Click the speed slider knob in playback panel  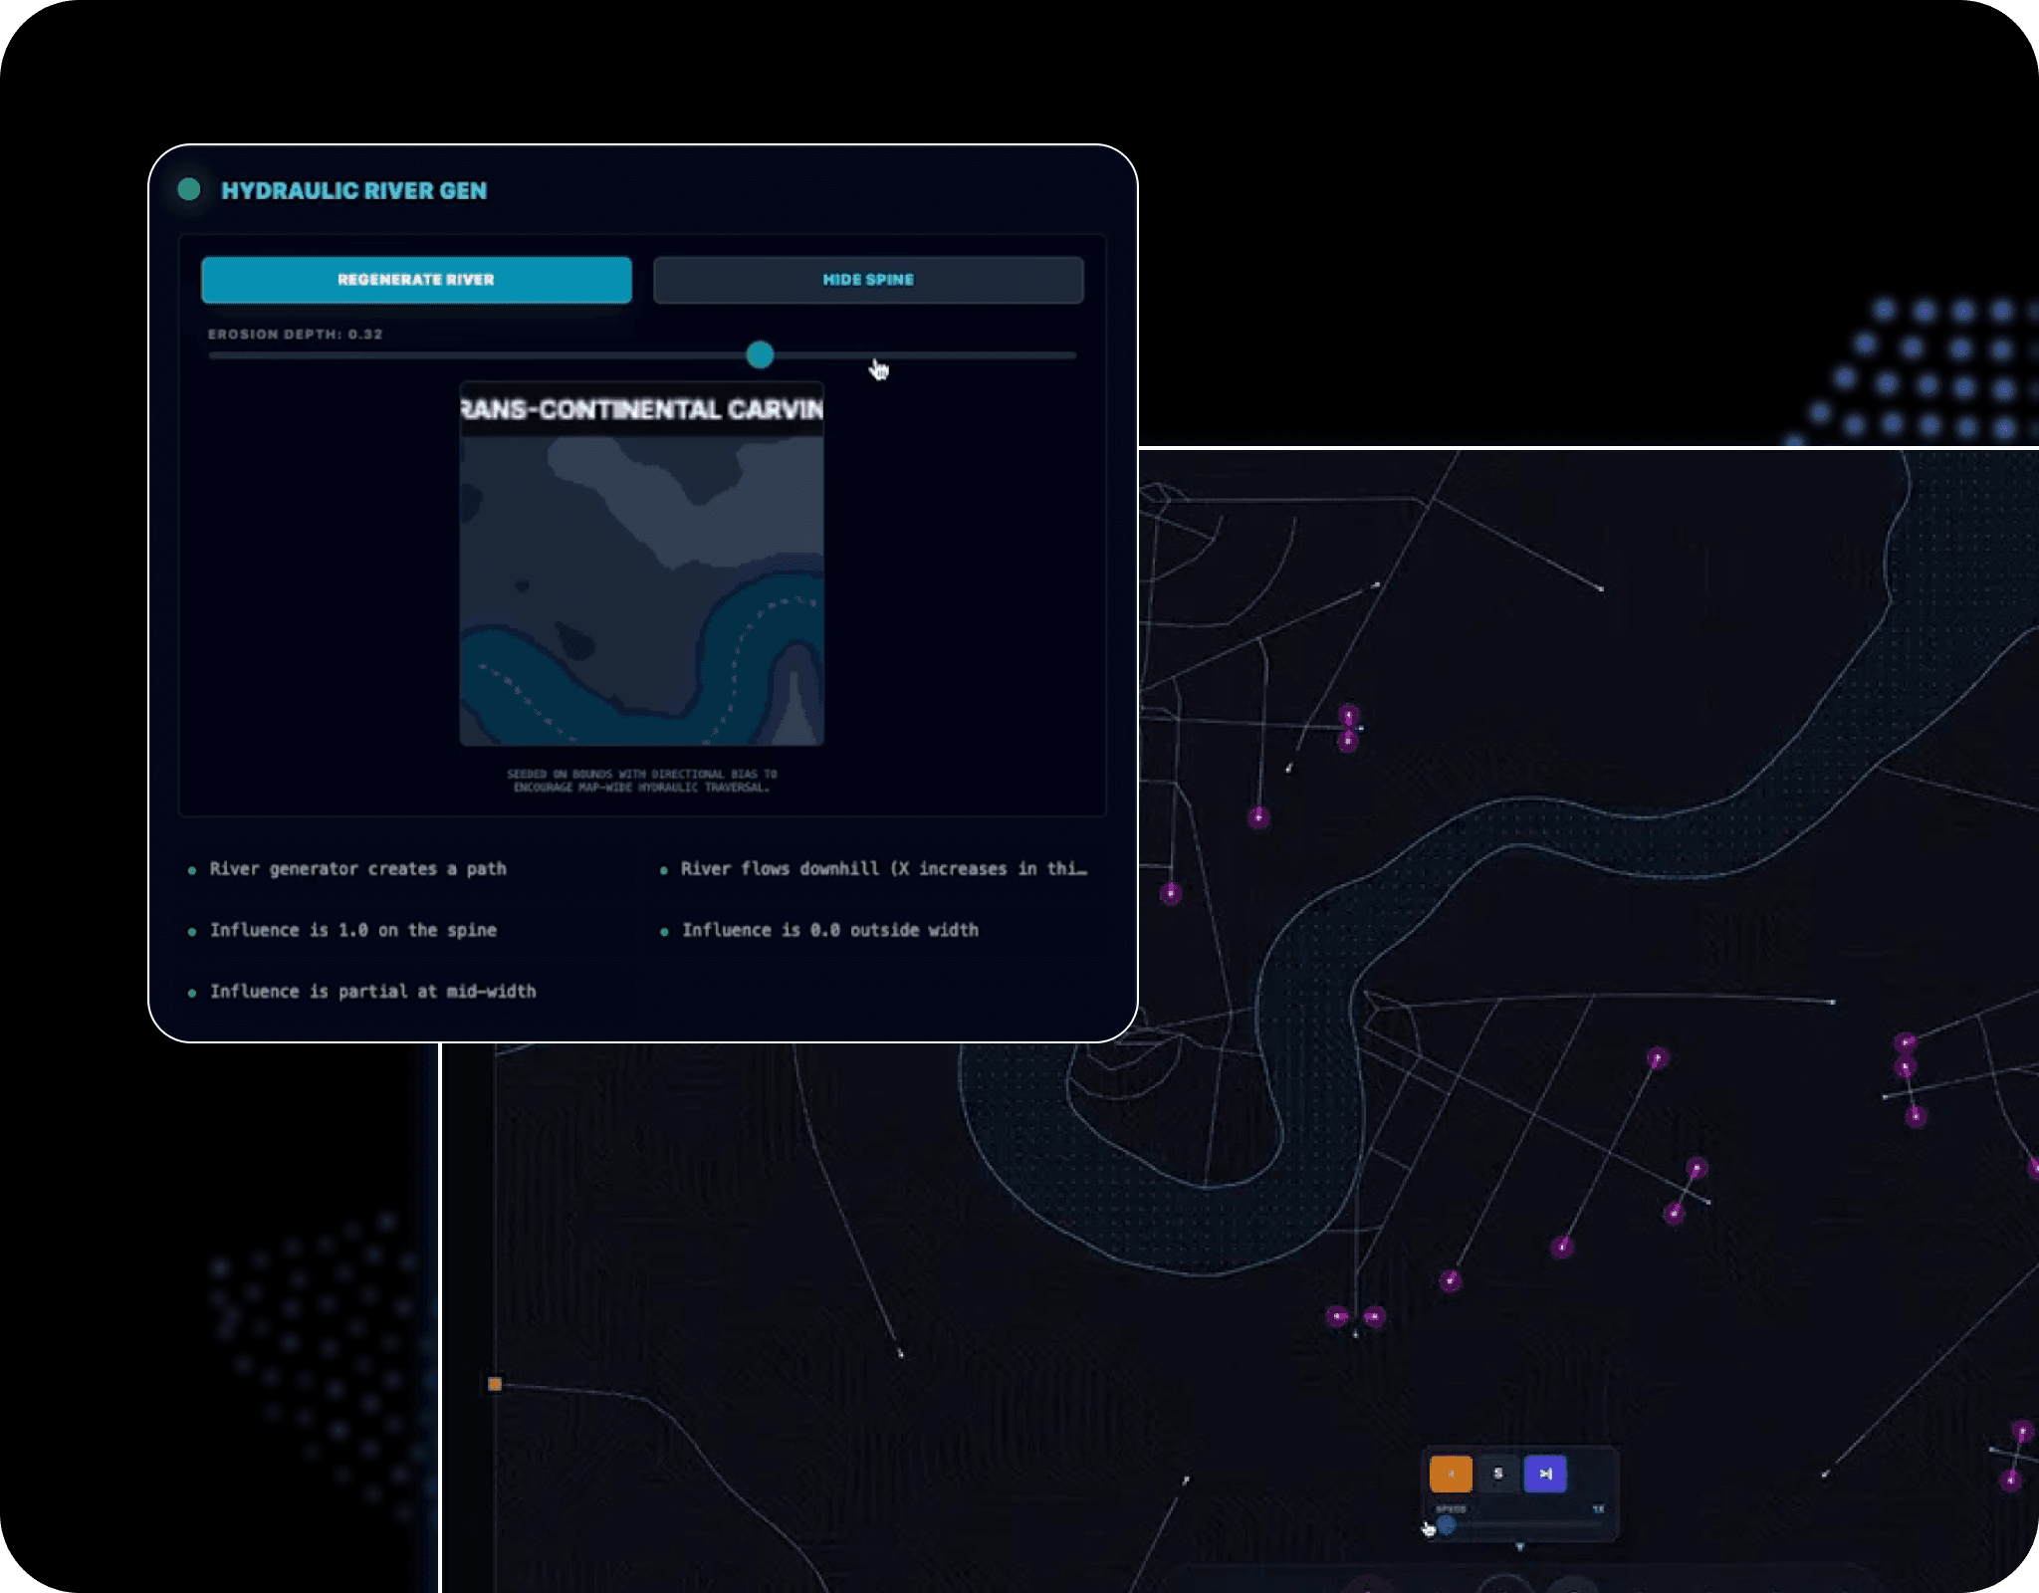[x=1447, y=1524]
